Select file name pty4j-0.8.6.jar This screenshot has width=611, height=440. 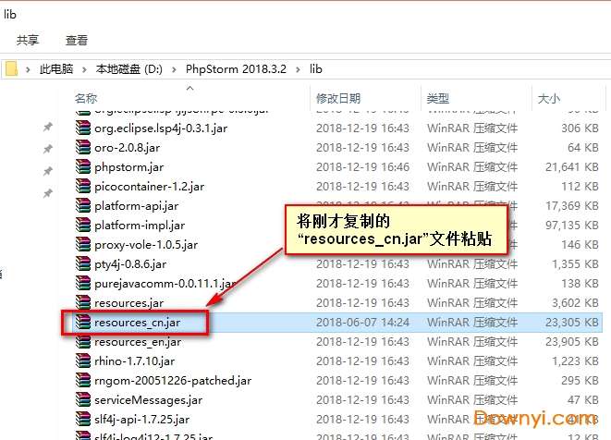(x=130, y=264)
